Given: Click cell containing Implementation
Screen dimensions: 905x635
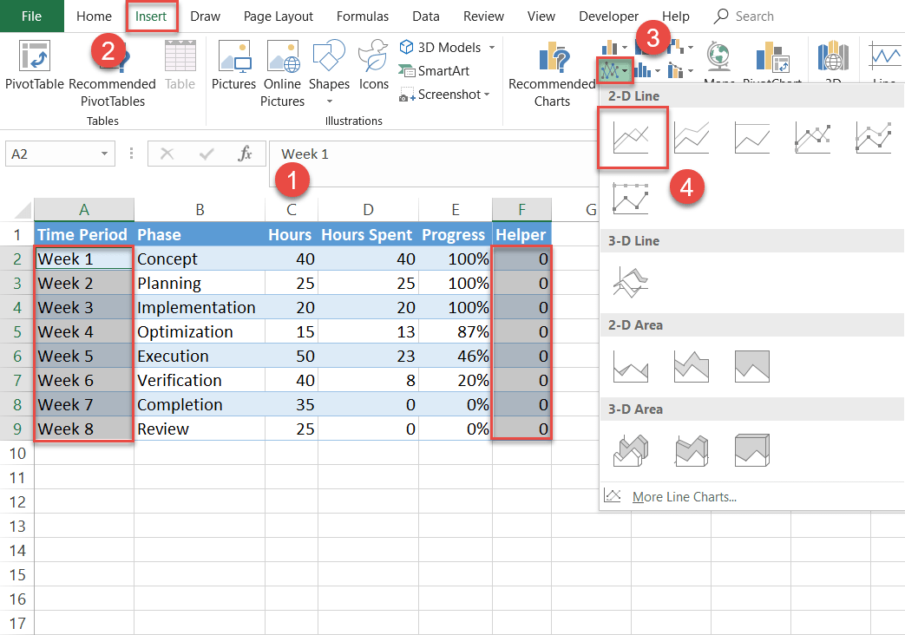Looking at the screenshot, I should tap(200, 308).
